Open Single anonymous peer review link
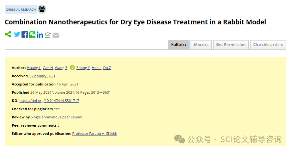Image resolution: width=291 pixels, height=151 pixels. [x=56, y=117]
